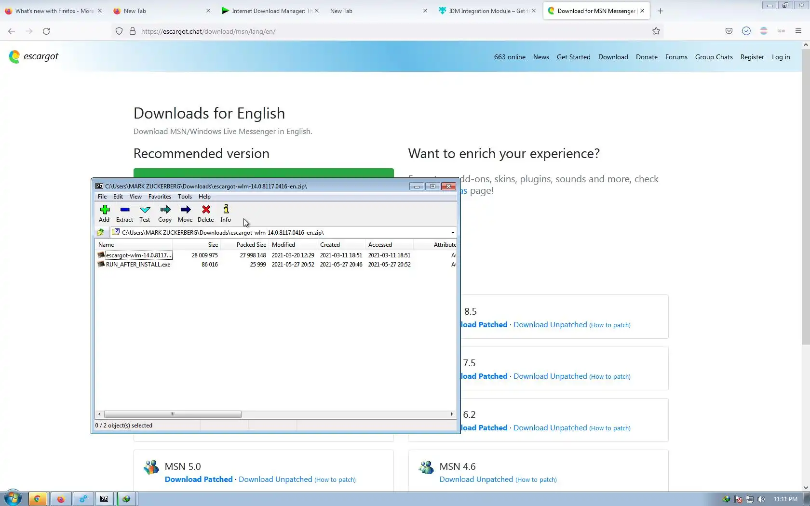Choose the Move tool in 7-Zip toolbar

pyautogui.click(x=185, y=213)
